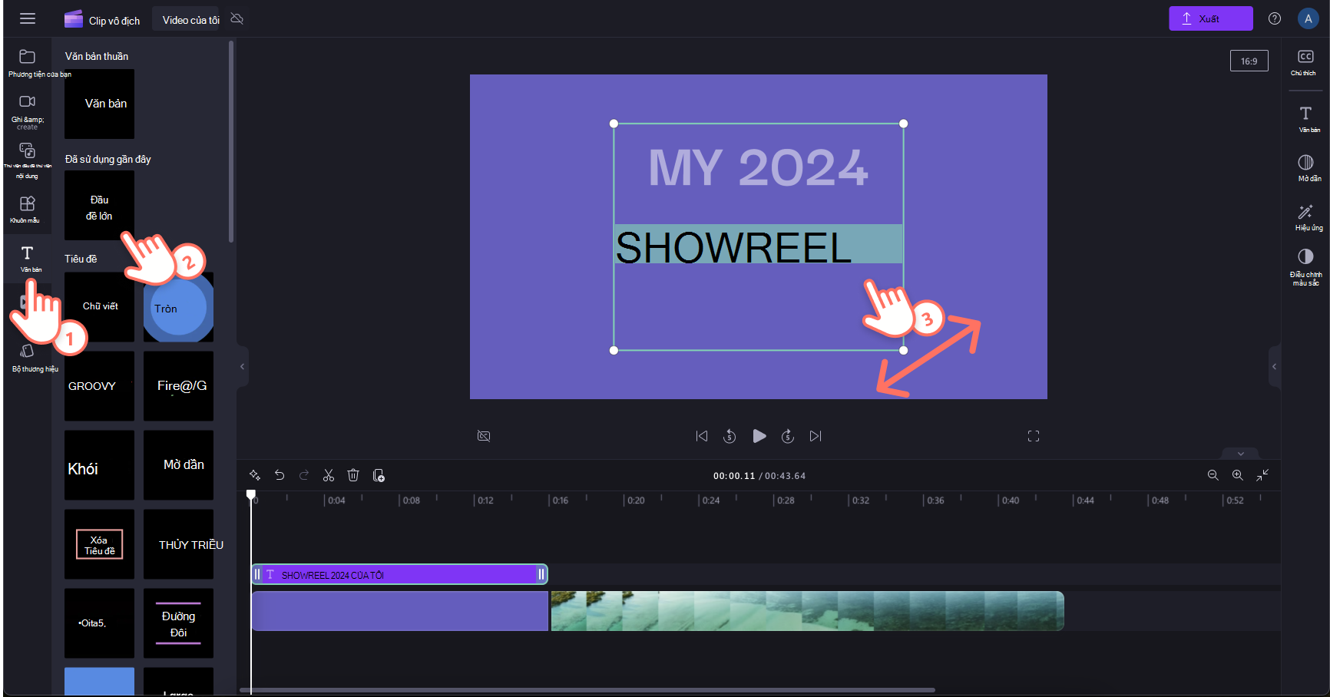Check the cloud sync off icon
The height and width of the screenshot is (697, 1330).
(237, 18)
